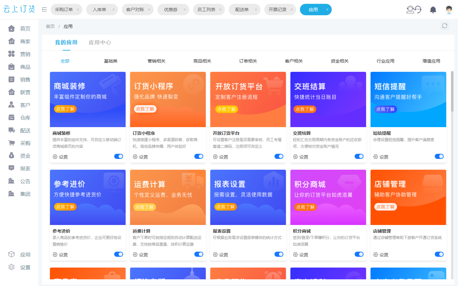Click 点我了解 on 积分商城 banner

pyautogui.click(x=305, y=207)
